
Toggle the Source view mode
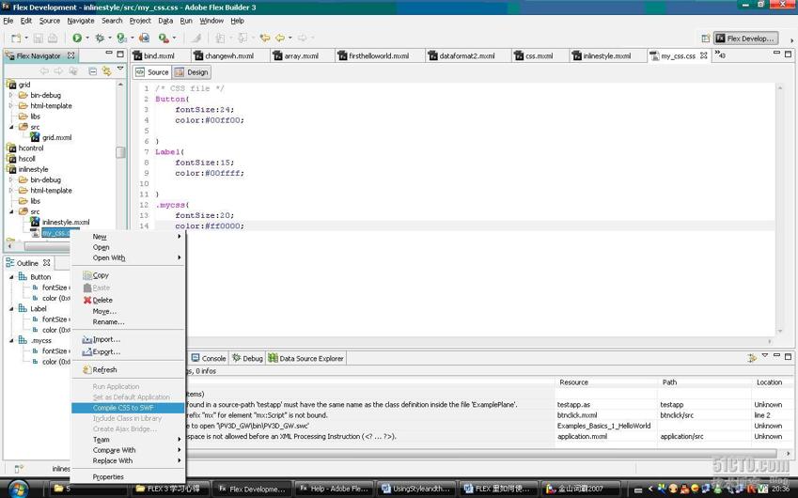point(152,72)
